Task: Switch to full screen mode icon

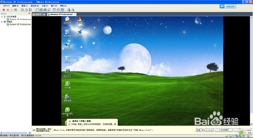Action: pyautogui.click(x=41, y=10)
